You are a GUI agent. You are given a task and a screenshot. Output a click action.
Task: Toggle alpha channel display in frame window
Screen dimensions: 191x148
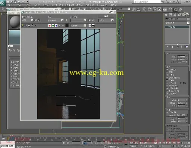click(x=59, y=25)
